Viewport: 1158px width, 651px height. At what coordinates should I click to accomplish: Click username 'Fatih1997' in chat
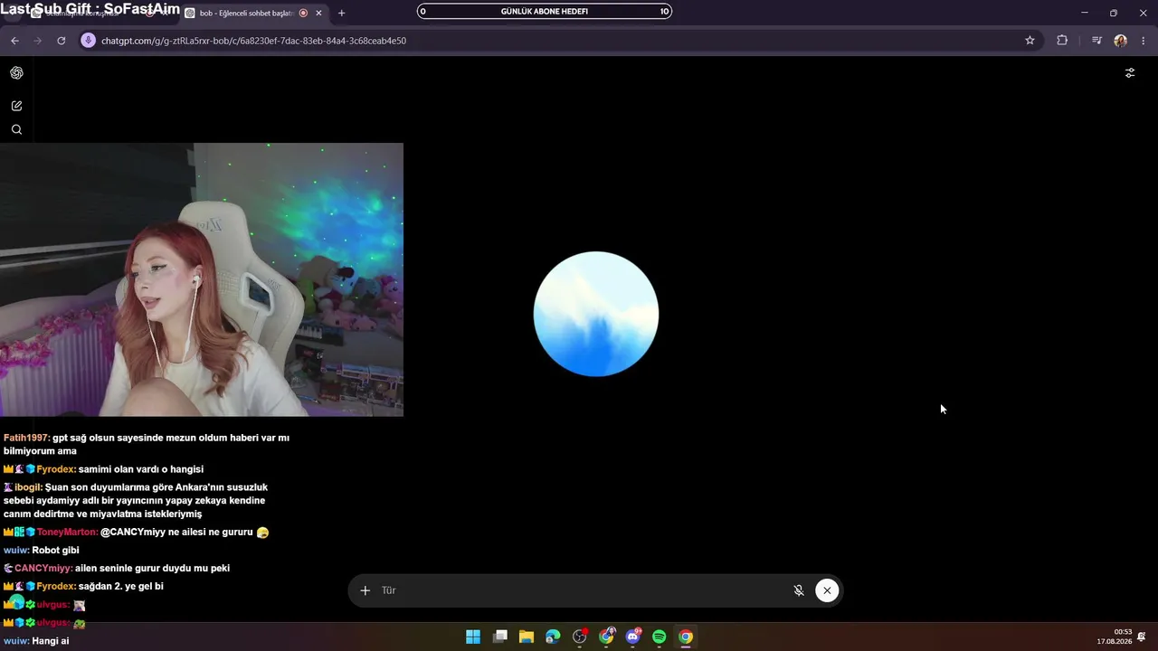(x=25, y=438)
